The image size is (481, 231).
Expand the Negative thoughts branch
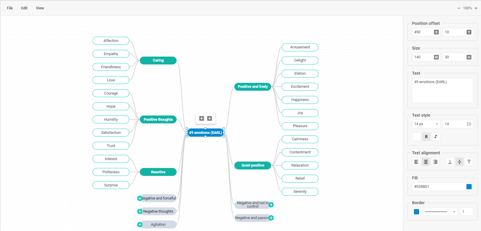pos(140,211)
